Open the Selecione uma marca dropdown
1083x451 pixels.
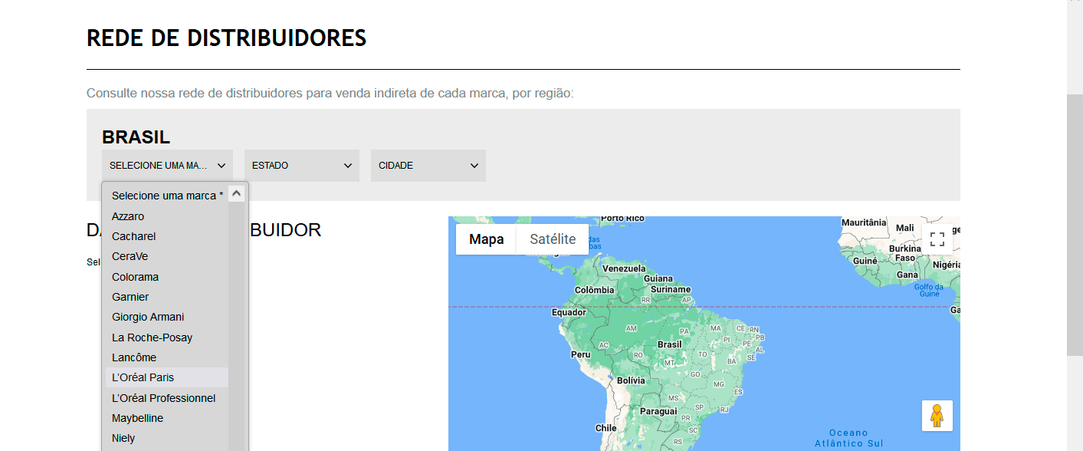[x=167, y=166]
